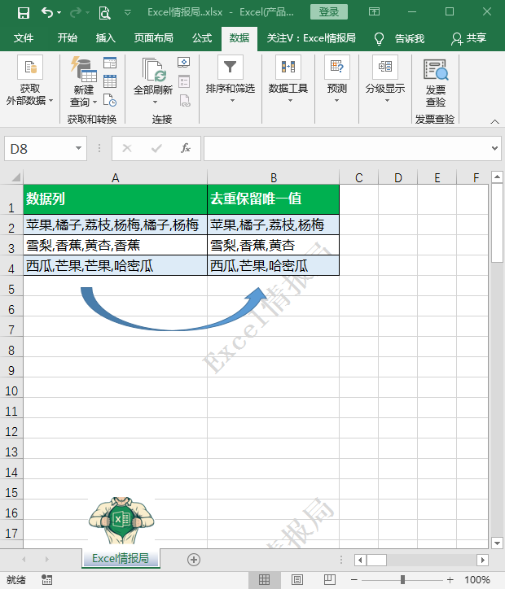Viewport: 505px width, 589px height.
Task: Add a new sheet with plus icon
Action: 194,559
